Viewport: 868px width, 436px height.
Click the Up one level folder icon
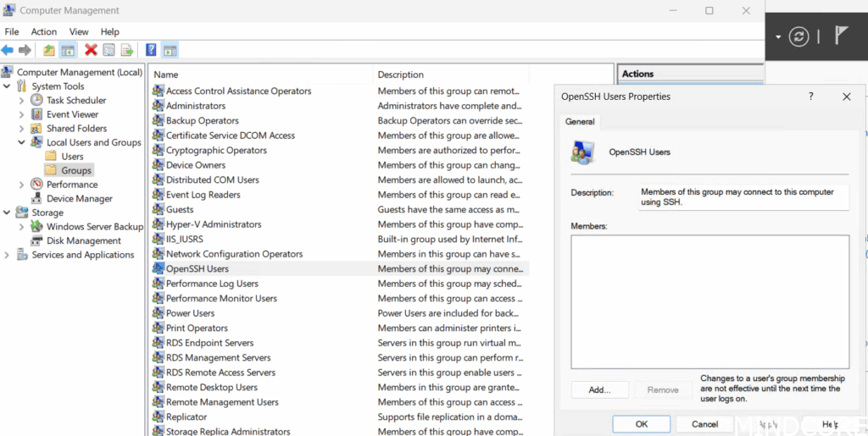click(49, 50)
